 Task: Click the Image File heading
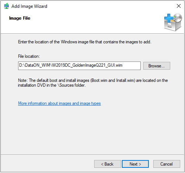tap(20, 18)
